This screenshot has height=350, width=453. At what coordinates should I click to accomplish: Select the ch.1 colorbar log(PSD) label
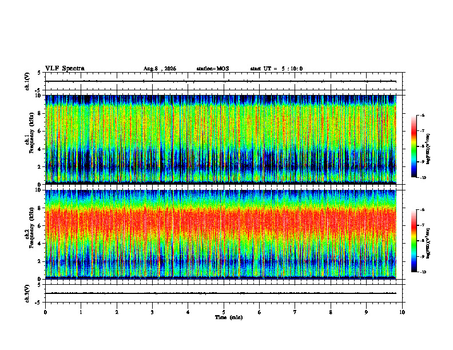[x=428, y=149]
